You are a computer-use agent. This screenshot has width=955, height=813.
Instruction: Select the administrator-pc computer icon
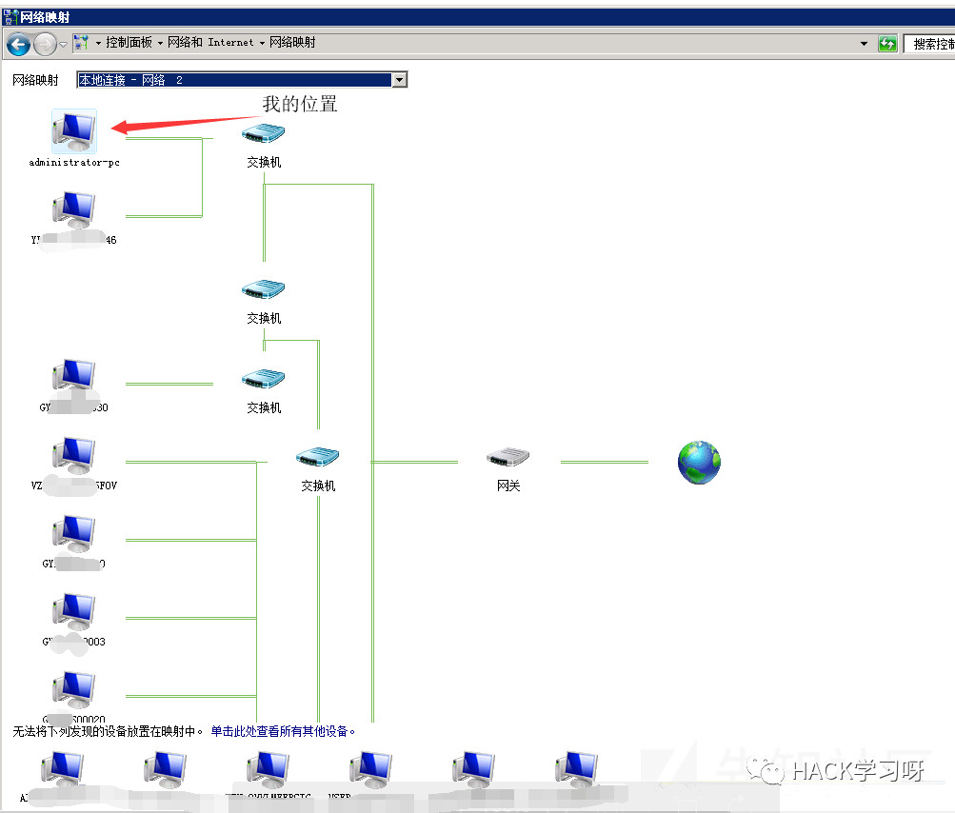click(x=73, y=131)
